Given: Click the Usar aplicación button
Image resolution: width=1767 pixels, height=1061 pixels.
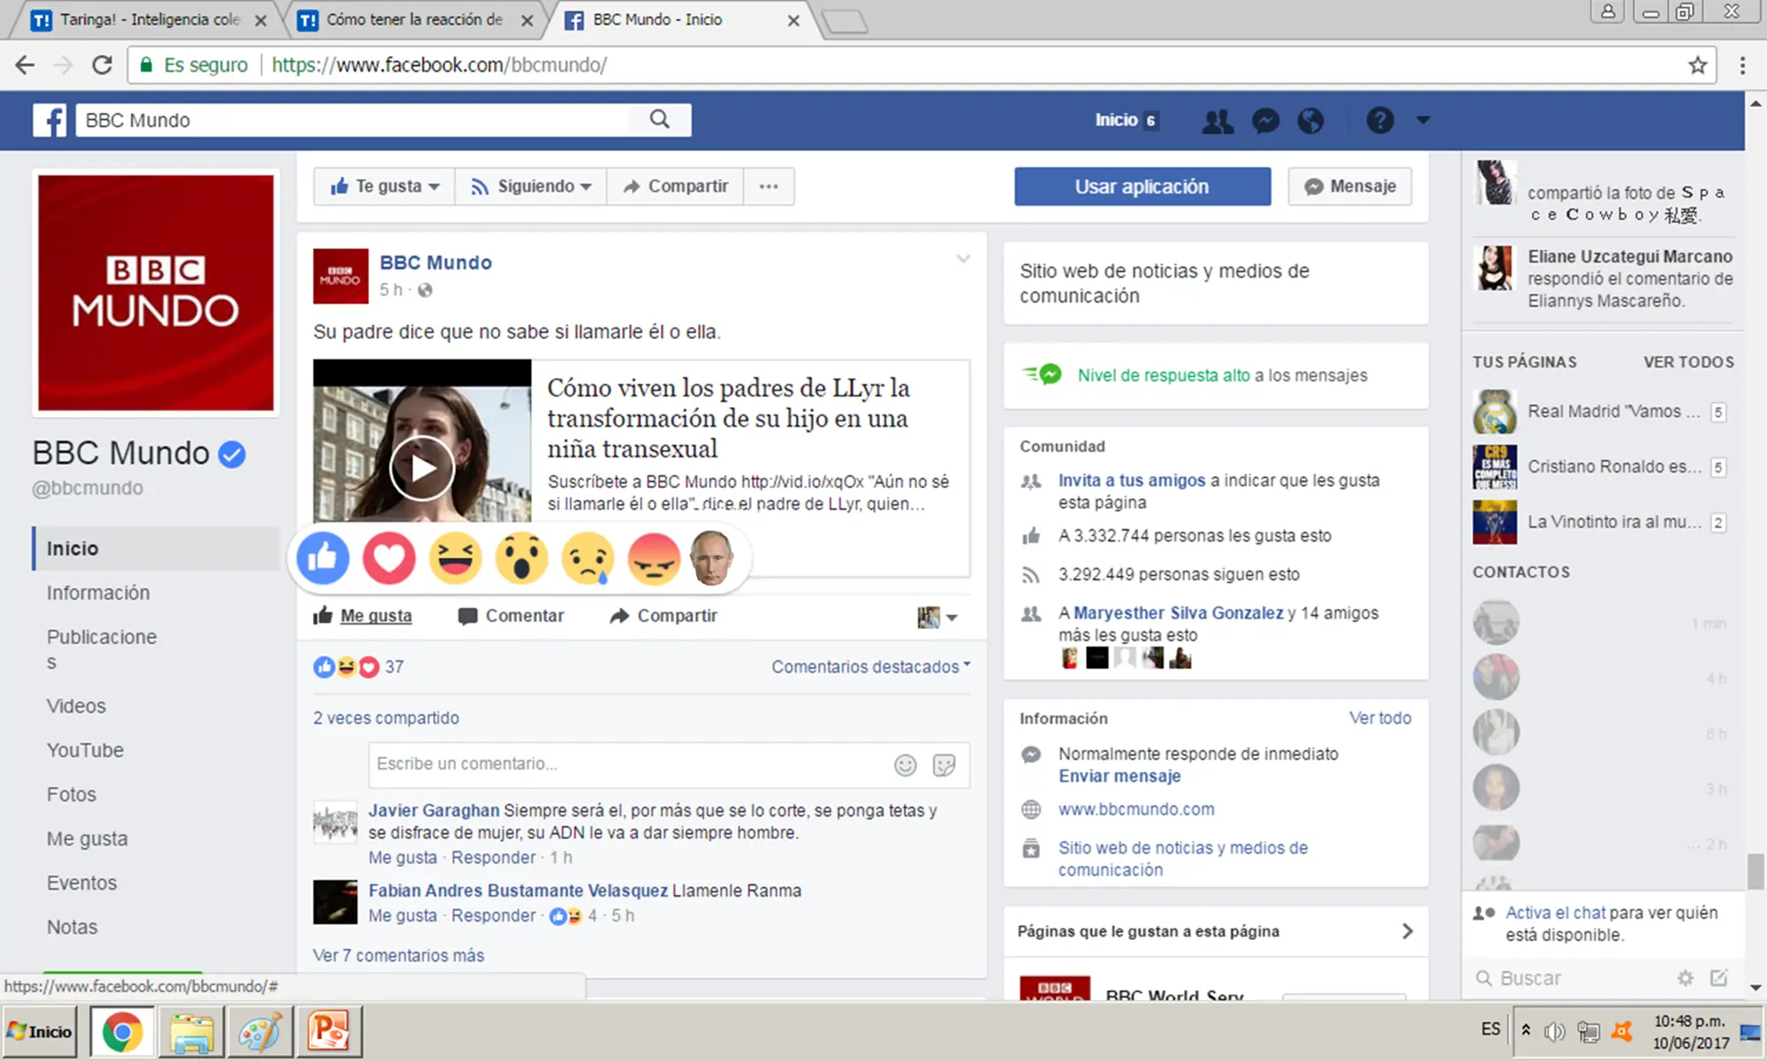Looking at the screenshot, I should point(1142,186).
